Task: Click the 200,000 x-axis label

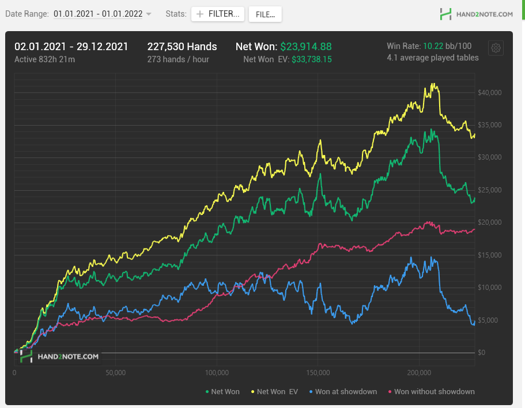Action: tap(419, 373)
